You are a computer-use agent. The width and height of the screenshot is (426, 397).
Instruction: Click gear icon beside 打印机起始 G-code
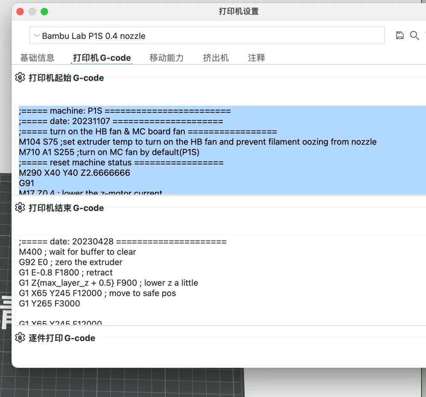20,78
